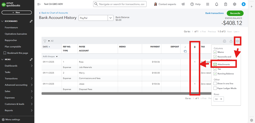Image resolution: width=255 pixels, height=123 pixels.
Task: Click the bookmark icon beside Bookmark this page
Action: point(5,53)
